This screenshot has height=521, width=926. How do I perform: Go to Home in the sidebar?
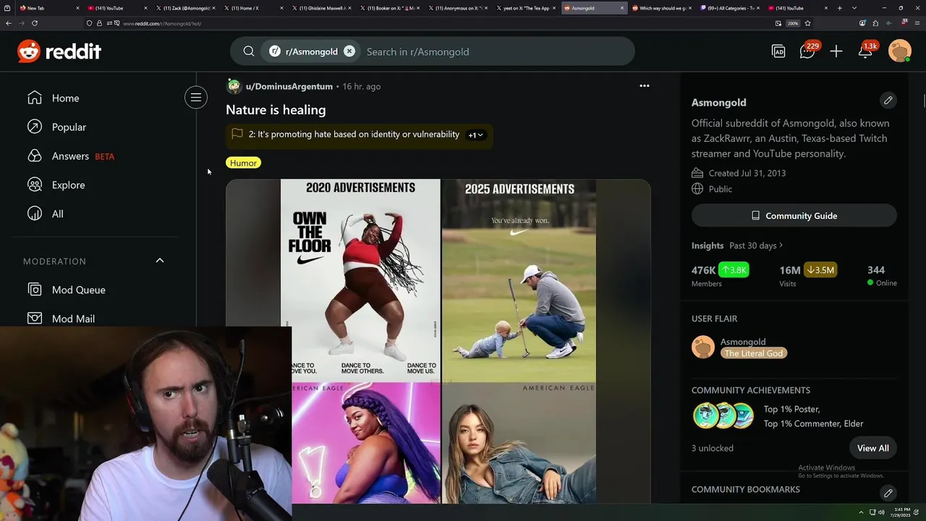pos(65,98)
